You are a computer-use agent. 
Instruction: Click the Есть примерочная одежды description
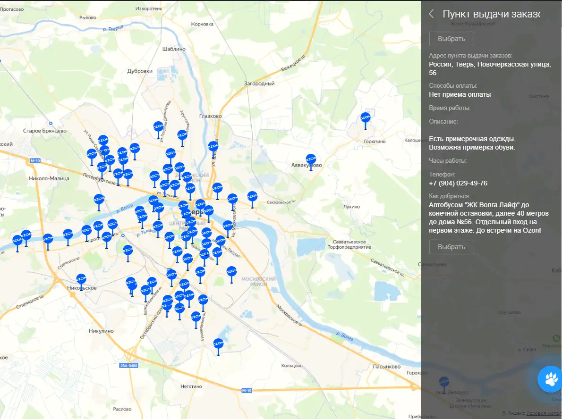tap(472, 143)
